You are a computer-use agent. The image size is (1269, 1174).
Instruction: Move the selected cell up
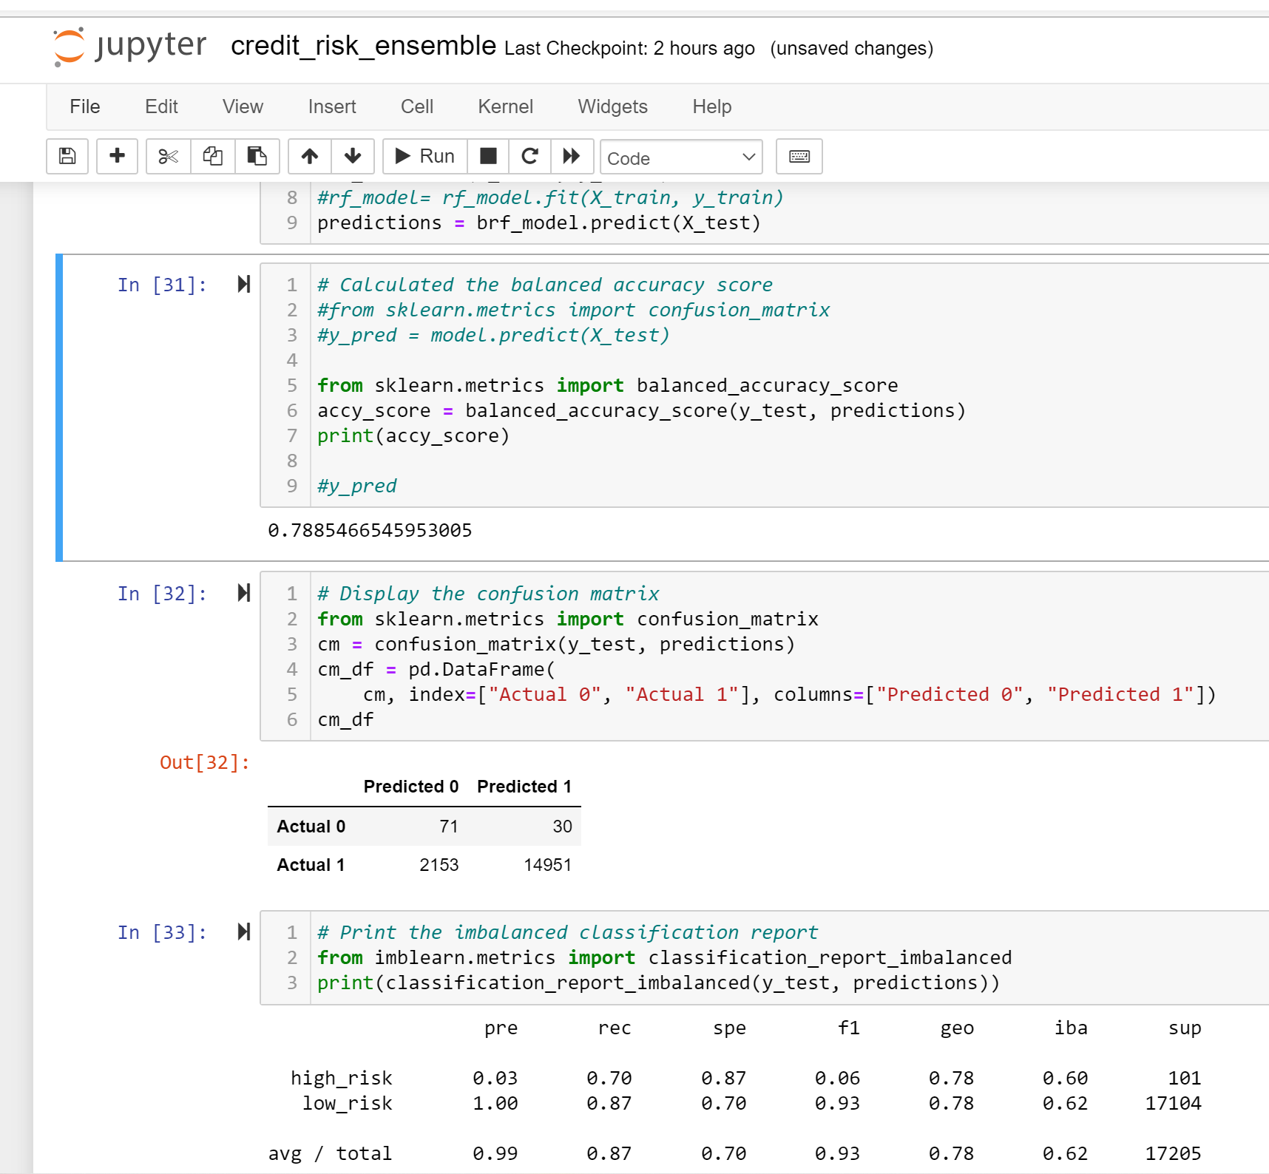(x=308, y=156)
